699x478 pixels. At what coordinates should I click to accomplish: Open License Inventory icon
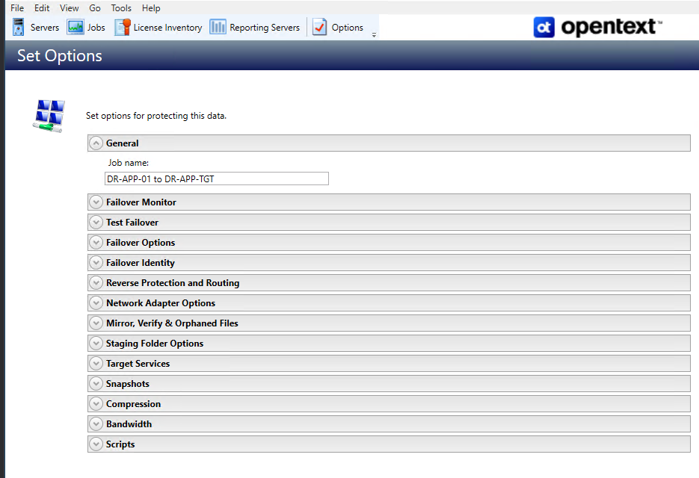[122, 28]
